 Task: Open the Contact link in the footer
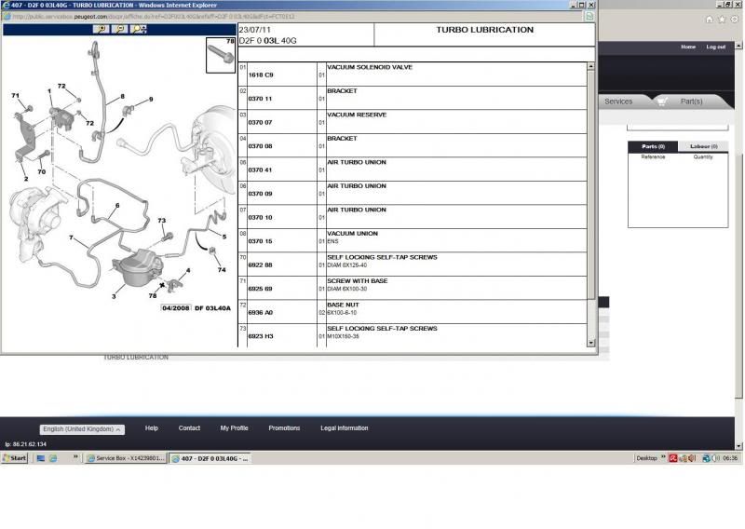[x=189, y=428]
